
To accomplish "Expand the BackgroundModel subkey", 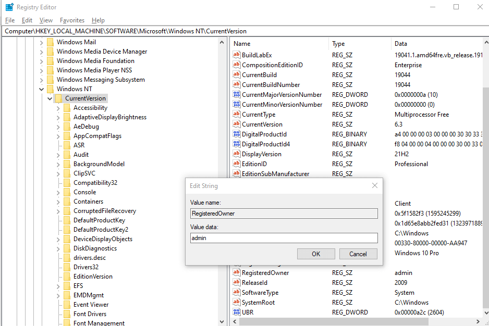I will click(58, 164).
